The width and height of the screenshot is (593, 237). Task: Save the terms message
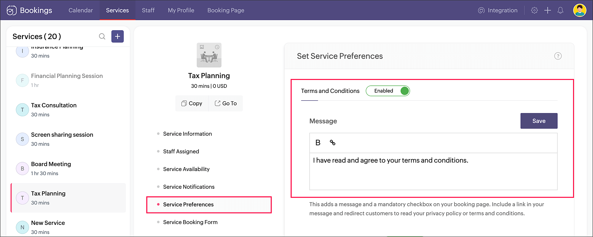point(539,121)
